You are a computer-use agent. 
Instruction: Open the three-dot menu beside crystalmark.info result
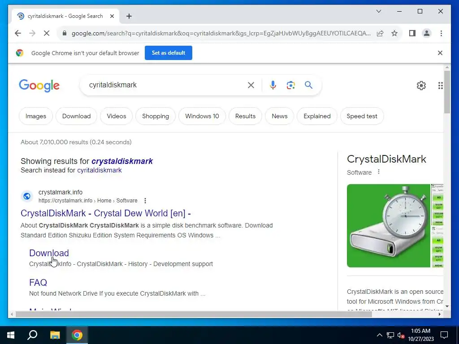click(145, 201)
